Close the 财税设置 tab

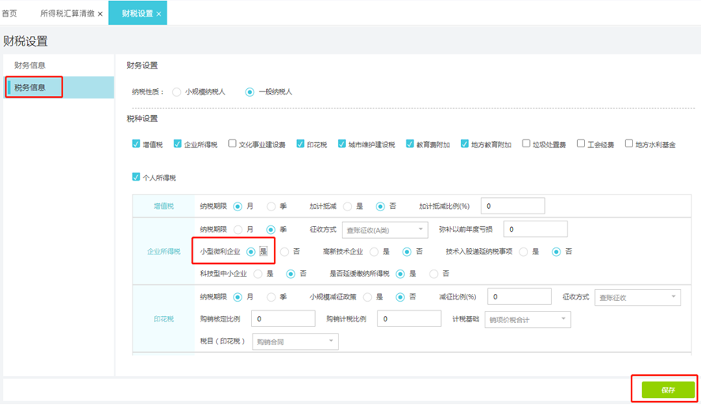pyautogui.click(x=159, y=14)
